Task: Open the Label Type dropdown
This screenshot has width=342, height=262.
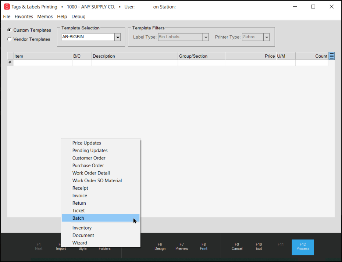Action: pyautogui.click(x=206, y=37)
